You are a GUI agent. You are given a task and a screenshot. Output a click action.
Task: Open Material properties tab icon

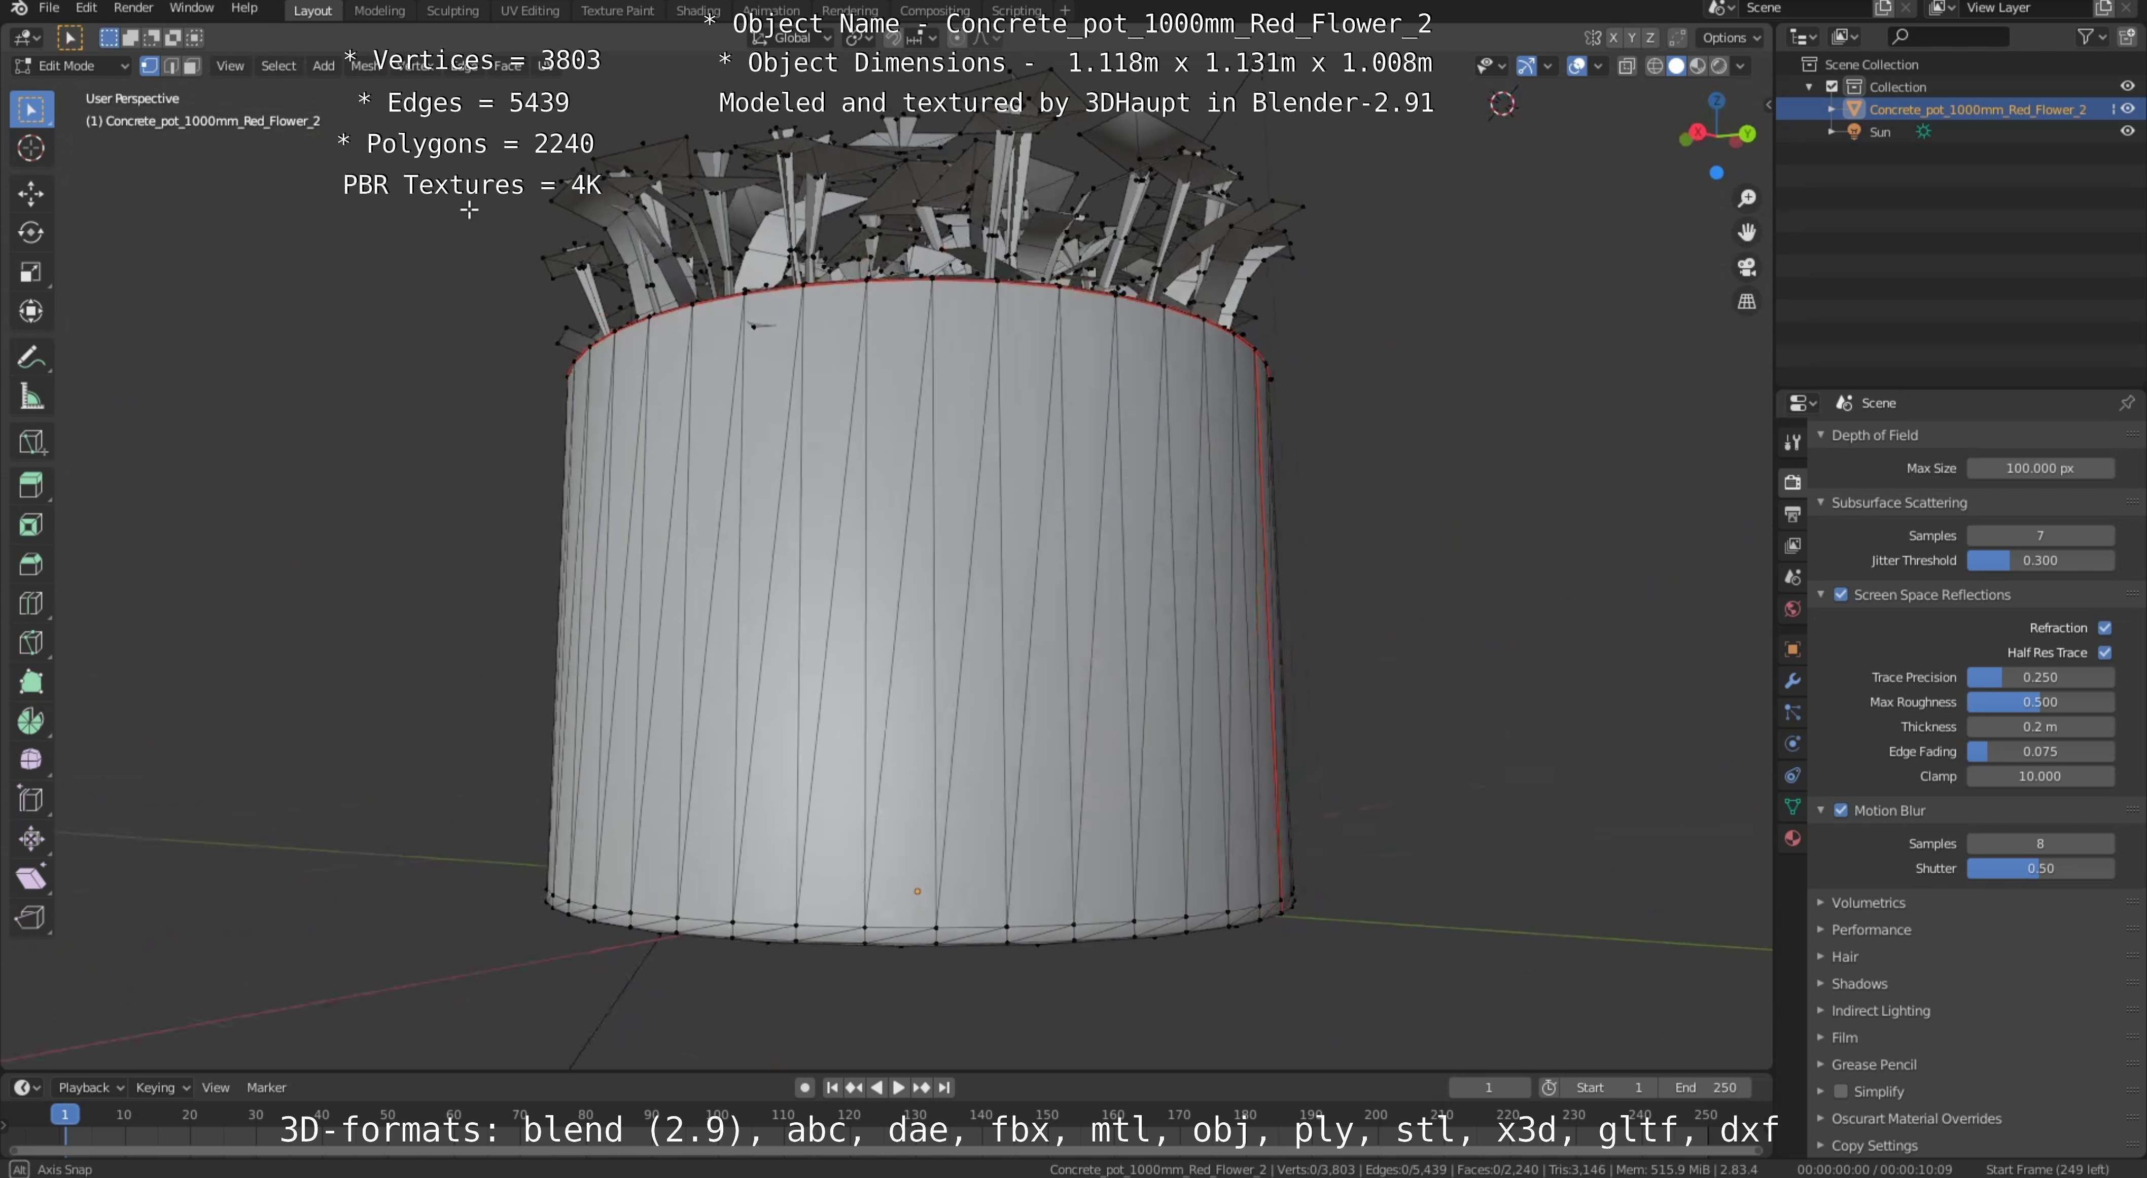click(1792, 838)
